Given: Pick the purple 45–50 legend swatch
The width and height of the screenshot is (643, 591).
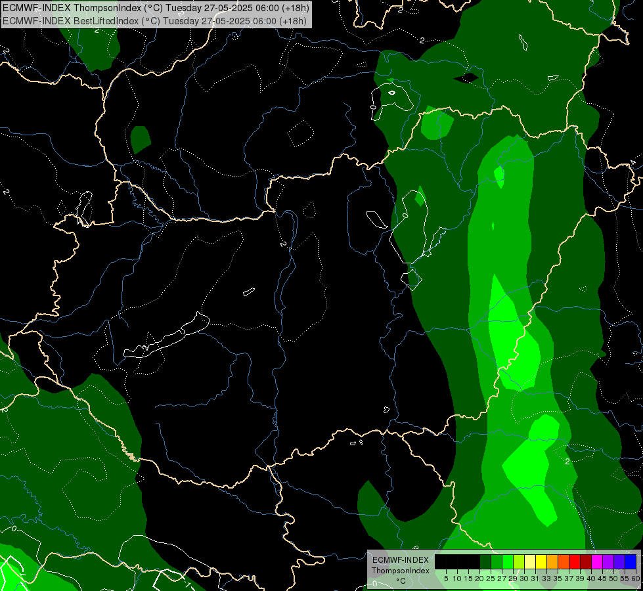Looking at the screenshot, I should [608, 561].
